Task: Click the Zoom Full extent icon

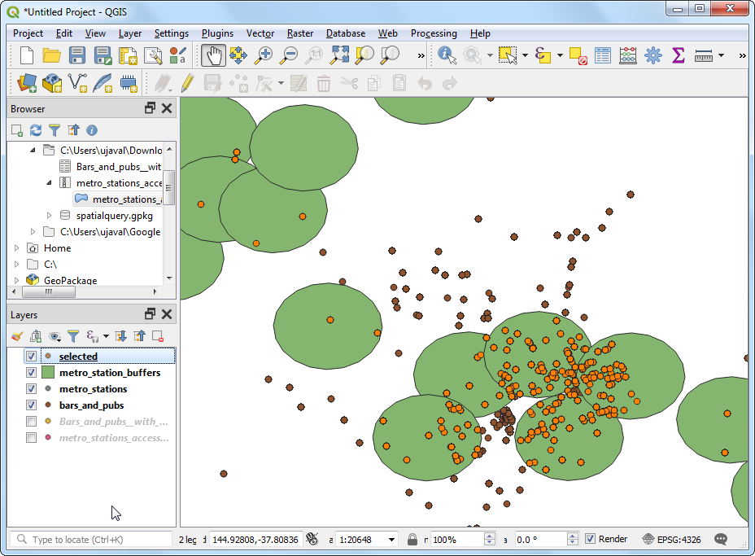Action: pyautogui.click(x=339, y=55)
